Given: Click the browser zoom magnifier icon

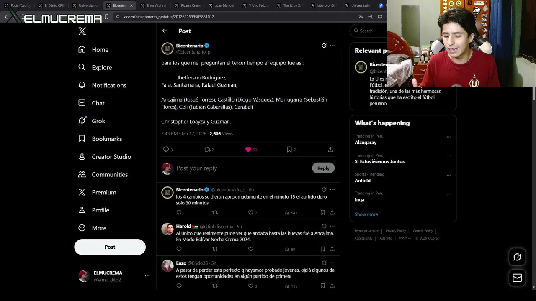Looking at the screenshot, I should (x=370, y=17).
